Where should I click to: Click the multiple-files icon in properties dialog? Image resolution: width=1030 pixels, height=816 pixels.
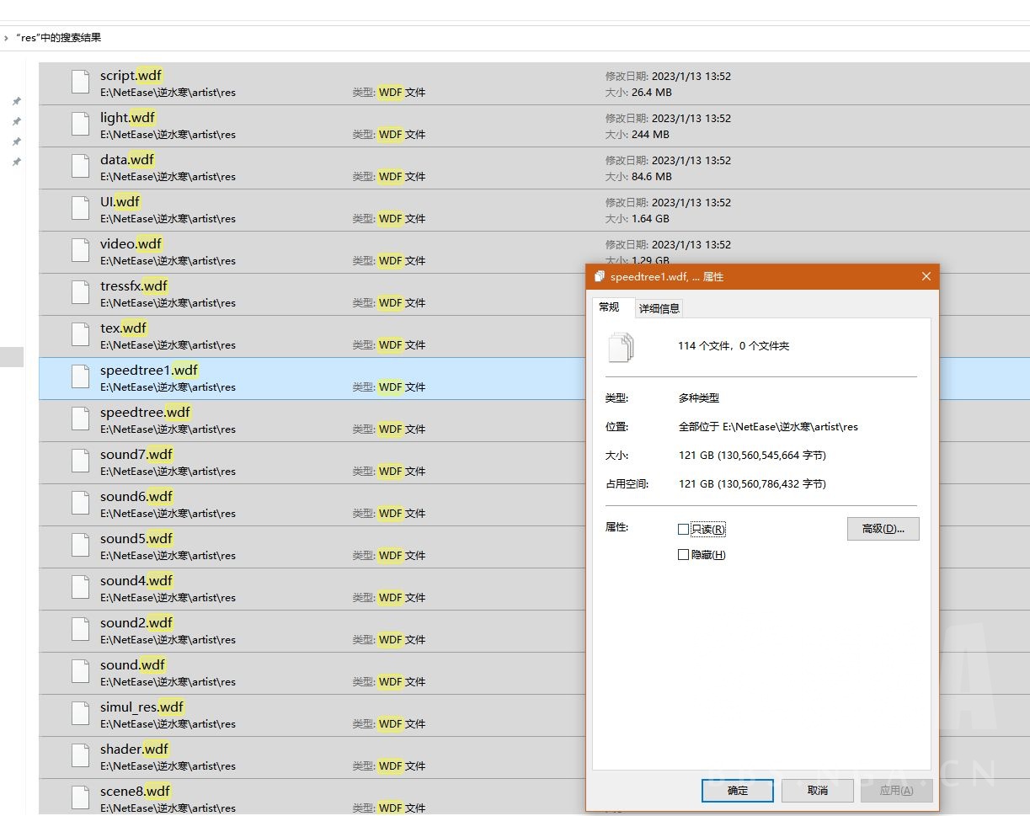(621, 346)
